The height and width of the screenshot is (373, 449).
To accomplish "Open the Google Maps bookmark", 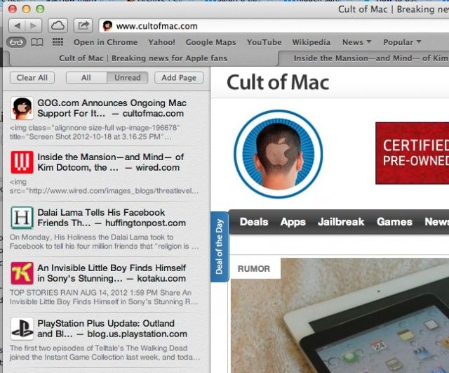I will tap(210, 42).
